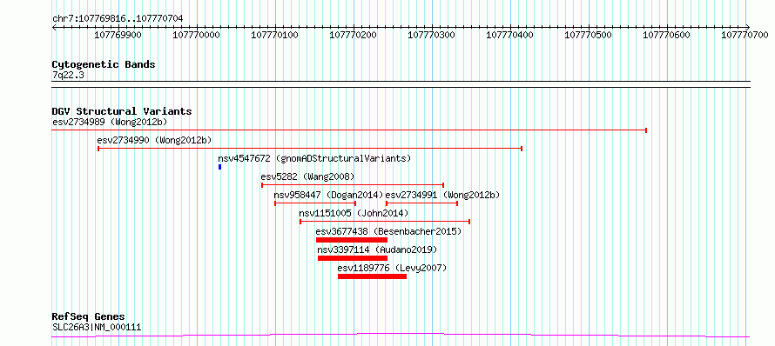The width and height of the screenshot is (775, 346).
Task: Select the esv2734990 (Wong2012b) variant label
Action: (x=155, y=140)
